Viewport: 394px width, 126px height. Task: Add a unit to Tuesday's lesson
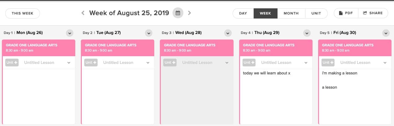[91, 62]
